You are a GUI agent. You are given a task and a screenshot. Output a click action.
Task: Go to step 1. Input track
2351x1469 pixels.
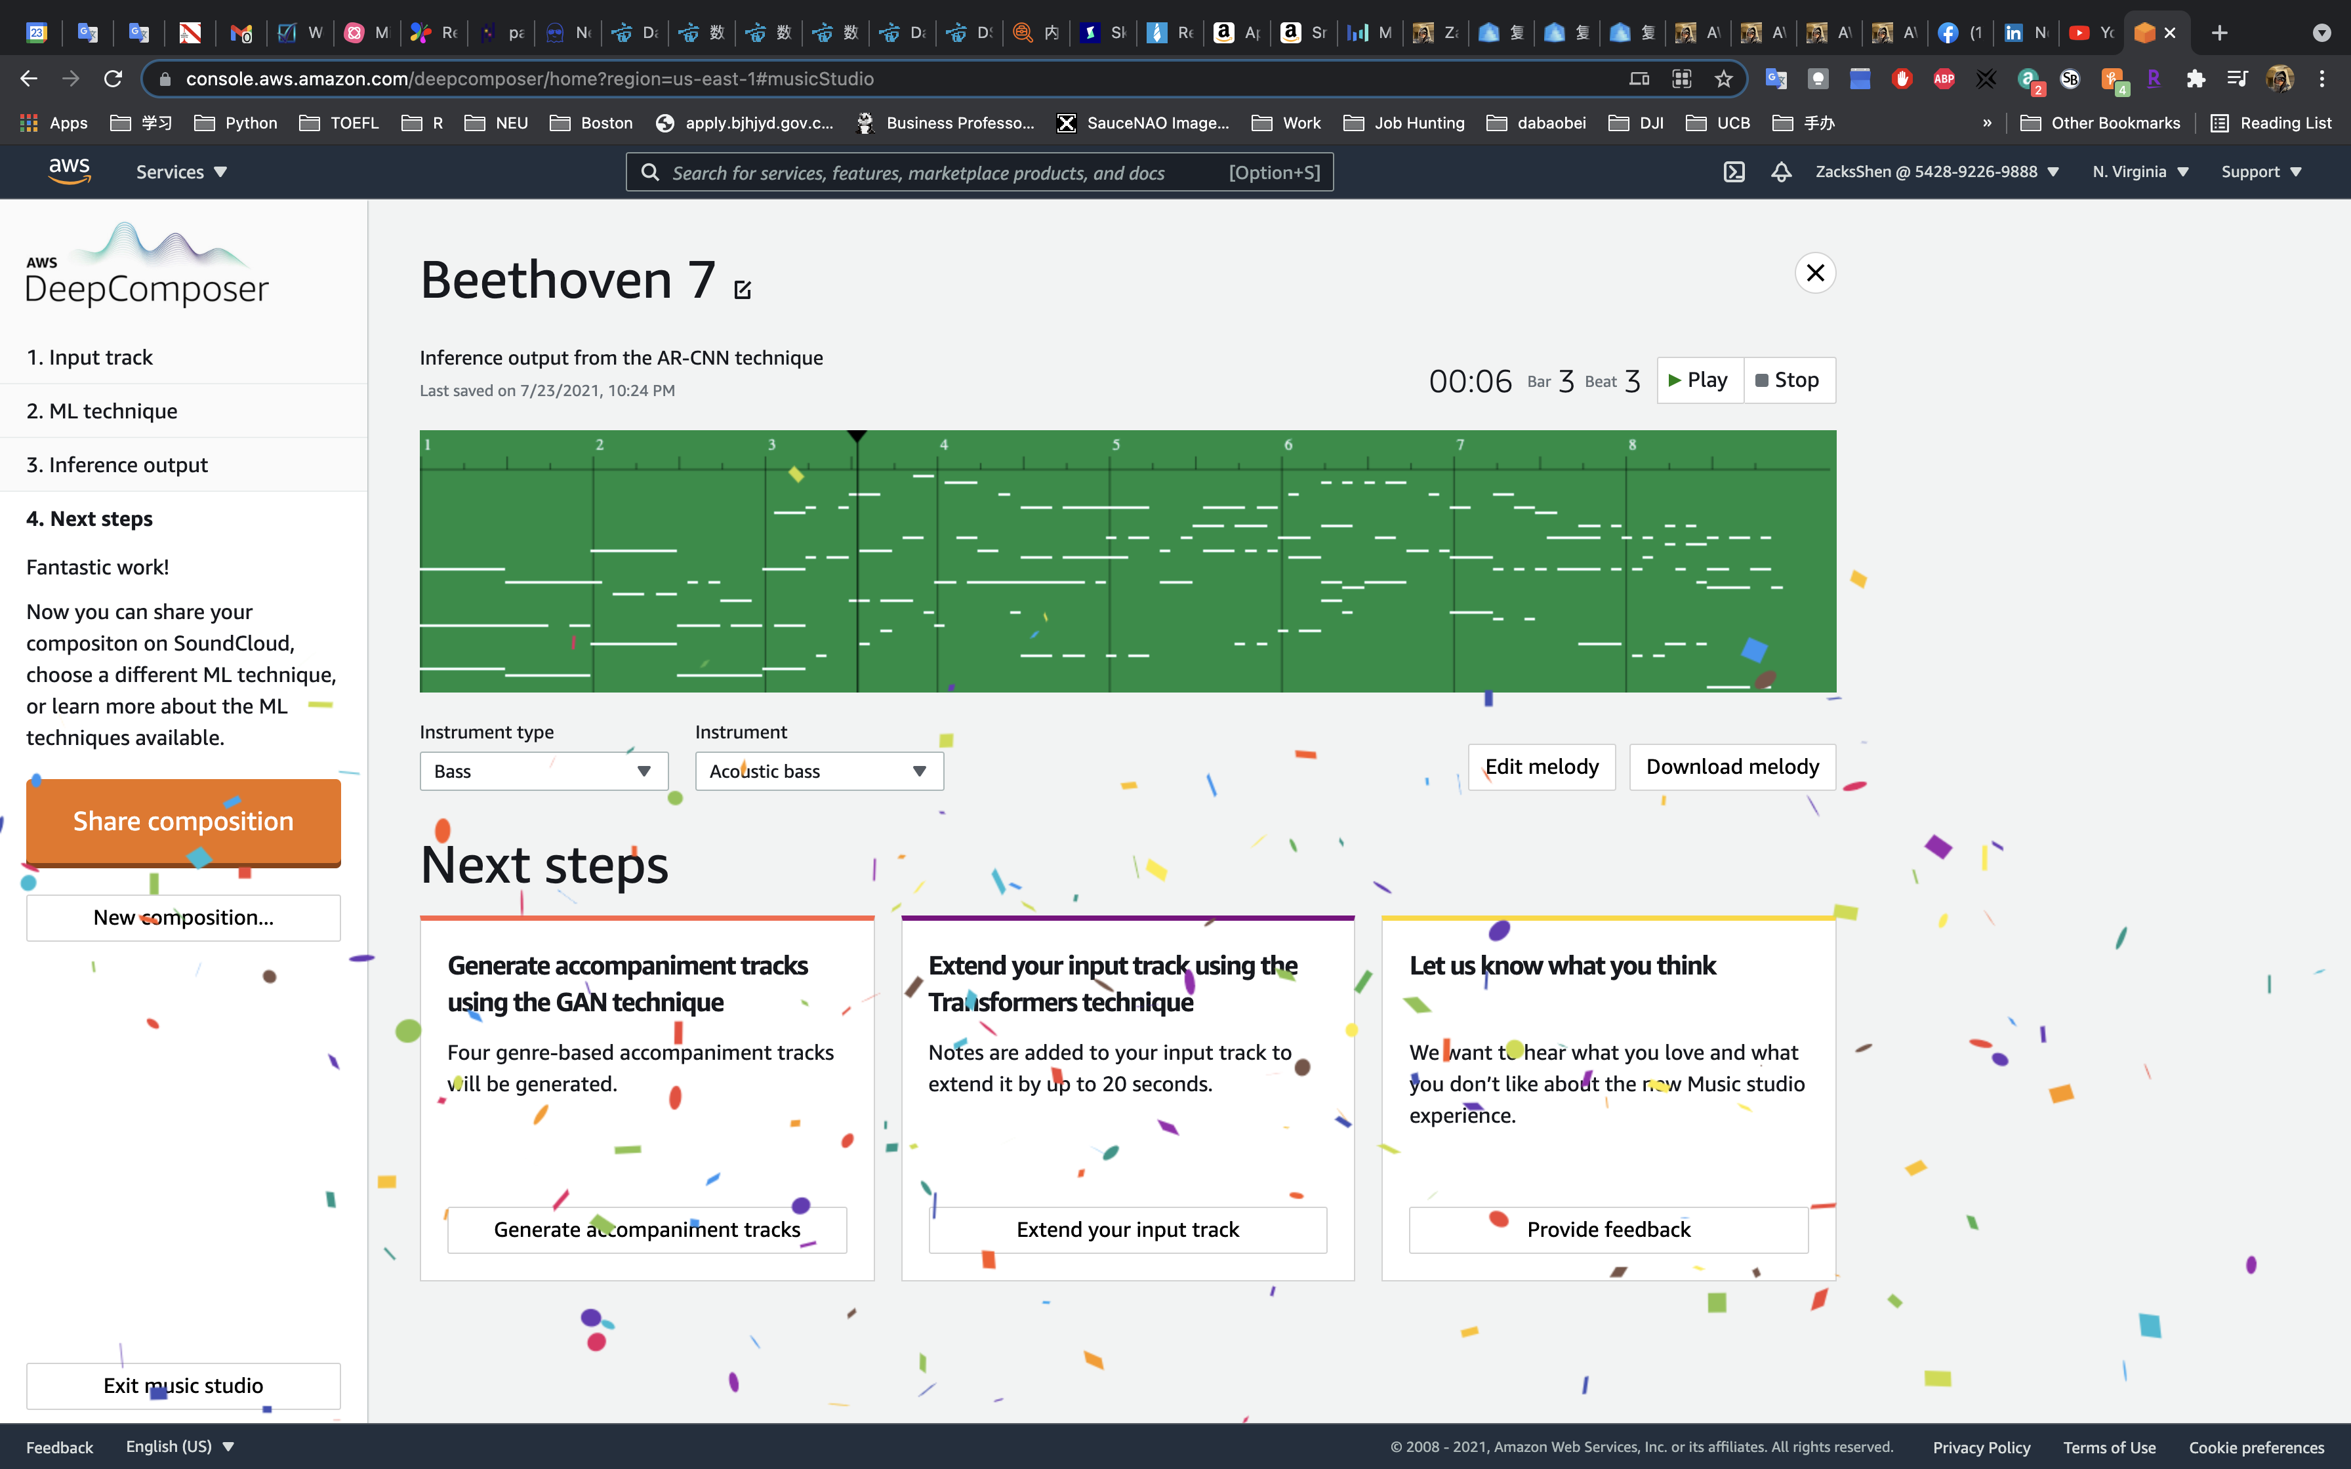click(x=89, y=357)
